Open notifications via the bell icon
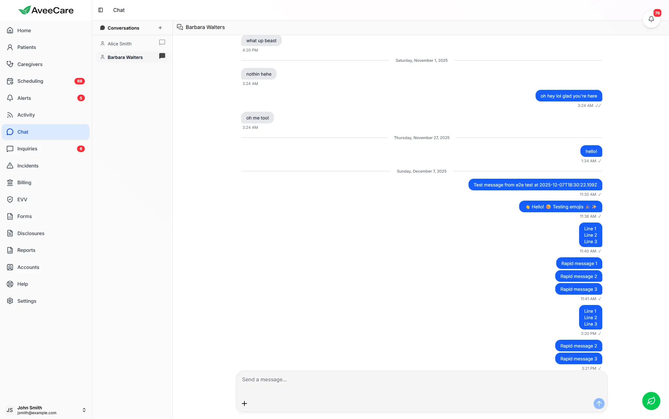Screen dimensions: 669x419 651,19
